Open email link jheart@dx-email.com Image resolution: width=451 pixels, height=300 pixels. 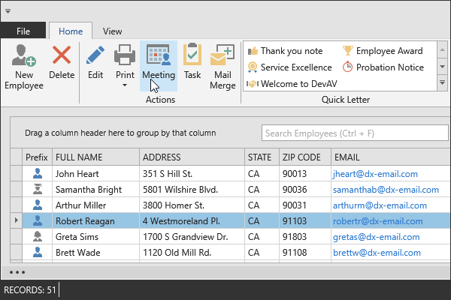(372, 173)
